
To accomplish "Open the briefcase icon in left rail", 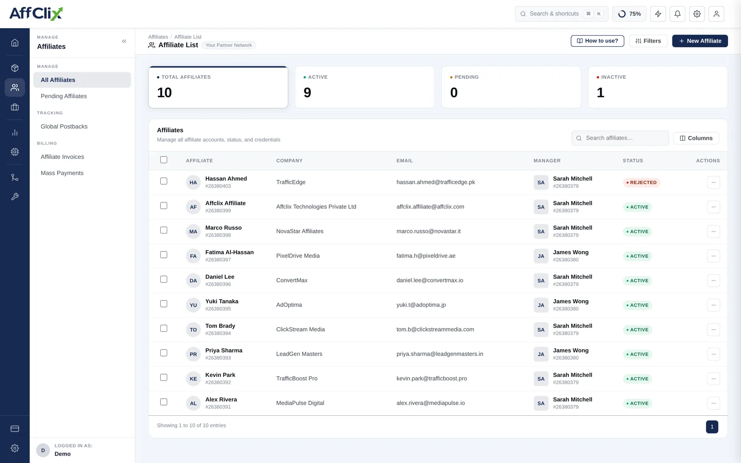I will click(15, 107).
